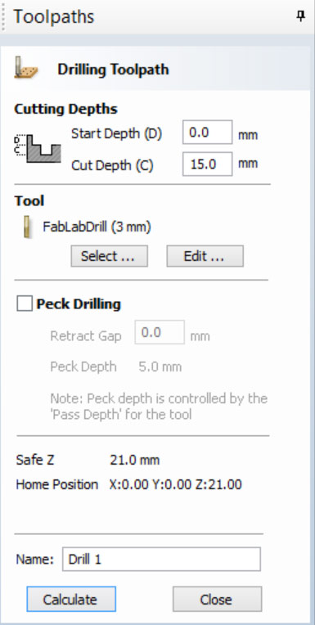The width and height of the screenshot is (315, 625).
Task: Click the toolpath Name field
Action: [161, 560]
